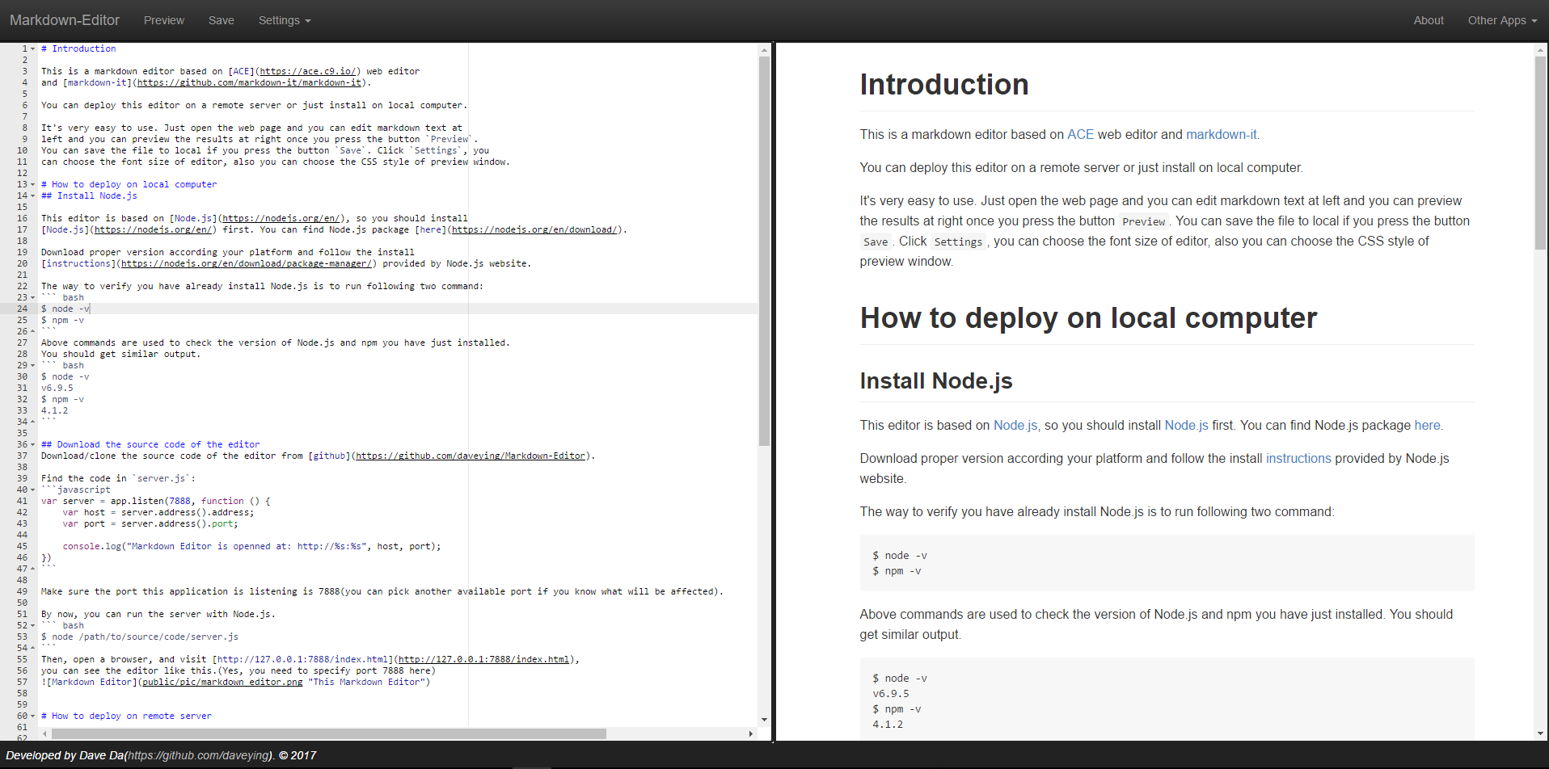
Task: Click Save in the top navbar
Action: pyautogui.click(x=222, y=20)
